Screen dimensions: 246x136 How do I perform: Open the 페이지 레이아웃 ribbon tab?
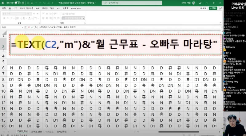pyautogui.click(x=26, y=8)
